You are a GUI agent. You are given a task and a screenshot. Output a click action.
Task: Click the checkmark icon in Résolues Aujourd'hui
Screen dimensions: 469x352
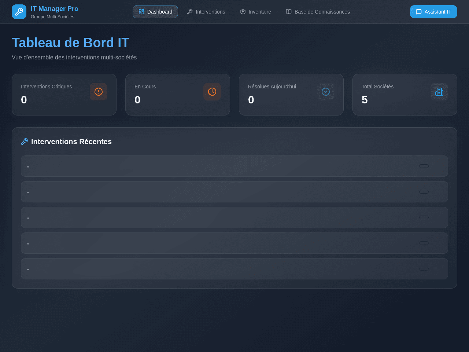click(x=326, y=92)
